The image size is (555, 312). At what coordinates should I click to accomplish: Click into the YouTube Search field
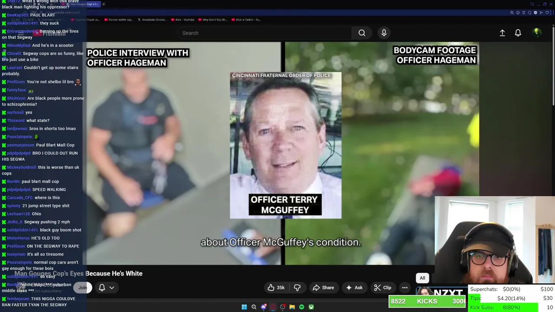[x=264, y=33]
